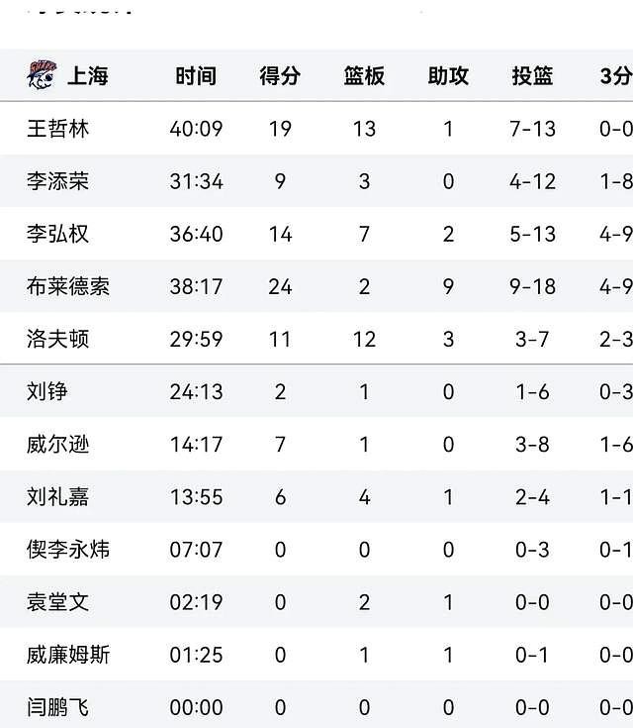
Task: Open player 袁堂文's profile
Action: pyautogui.click(x=58, y=602)
